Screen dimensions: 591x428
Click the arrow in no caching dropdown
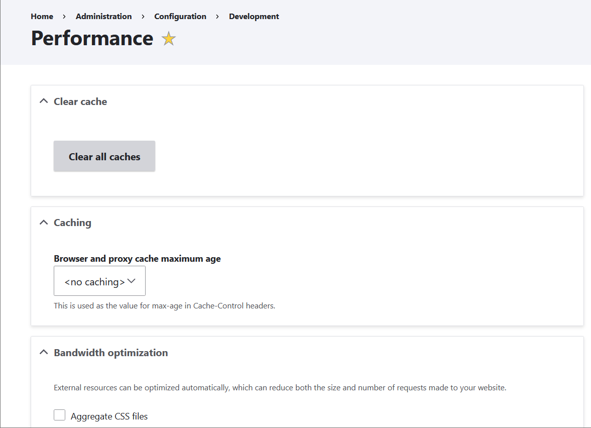pos(132,281)
